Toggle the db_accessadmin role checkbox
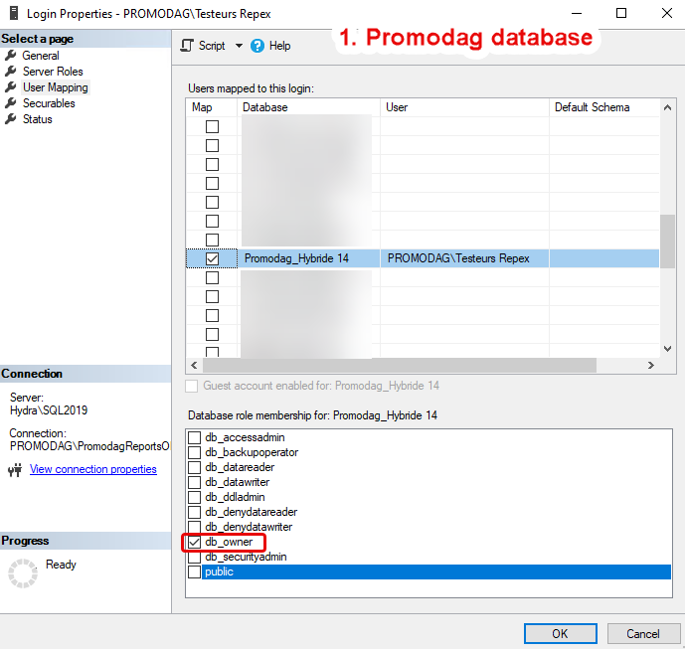Viewport: 686px width, 651px height. point(194,437)
